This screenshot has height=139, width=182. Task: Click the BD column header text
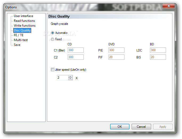[x=152, y=44]
